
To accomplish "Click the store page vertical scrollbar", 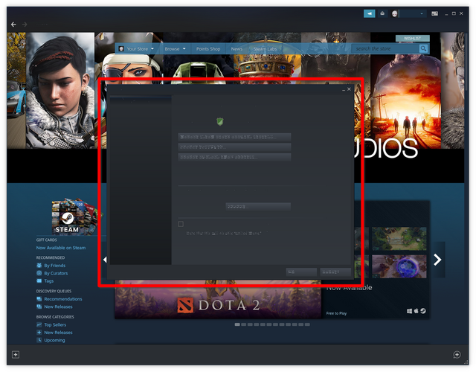I will point(466,62).
